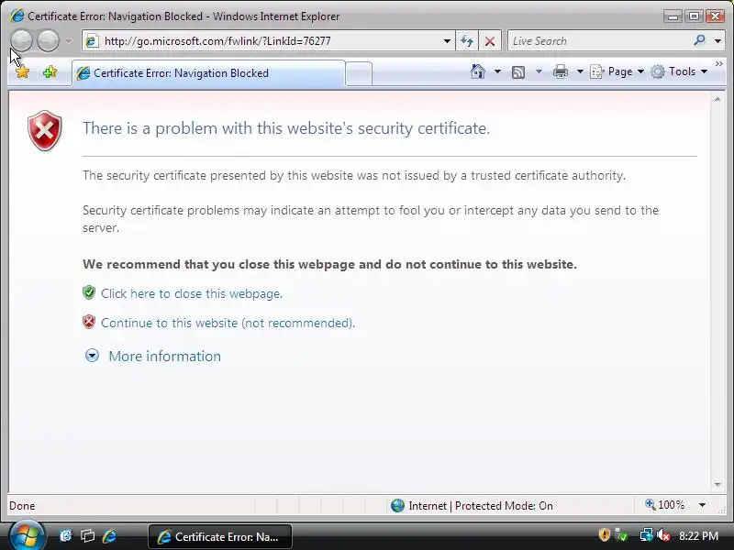Click the muted volume tray icon
734x550 pixels.
(663, 535)
